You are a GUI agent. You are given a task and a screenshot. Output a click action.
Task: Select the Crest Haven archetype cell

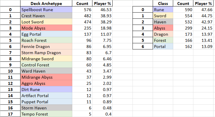pyautogui.click(x=46, y=16)
